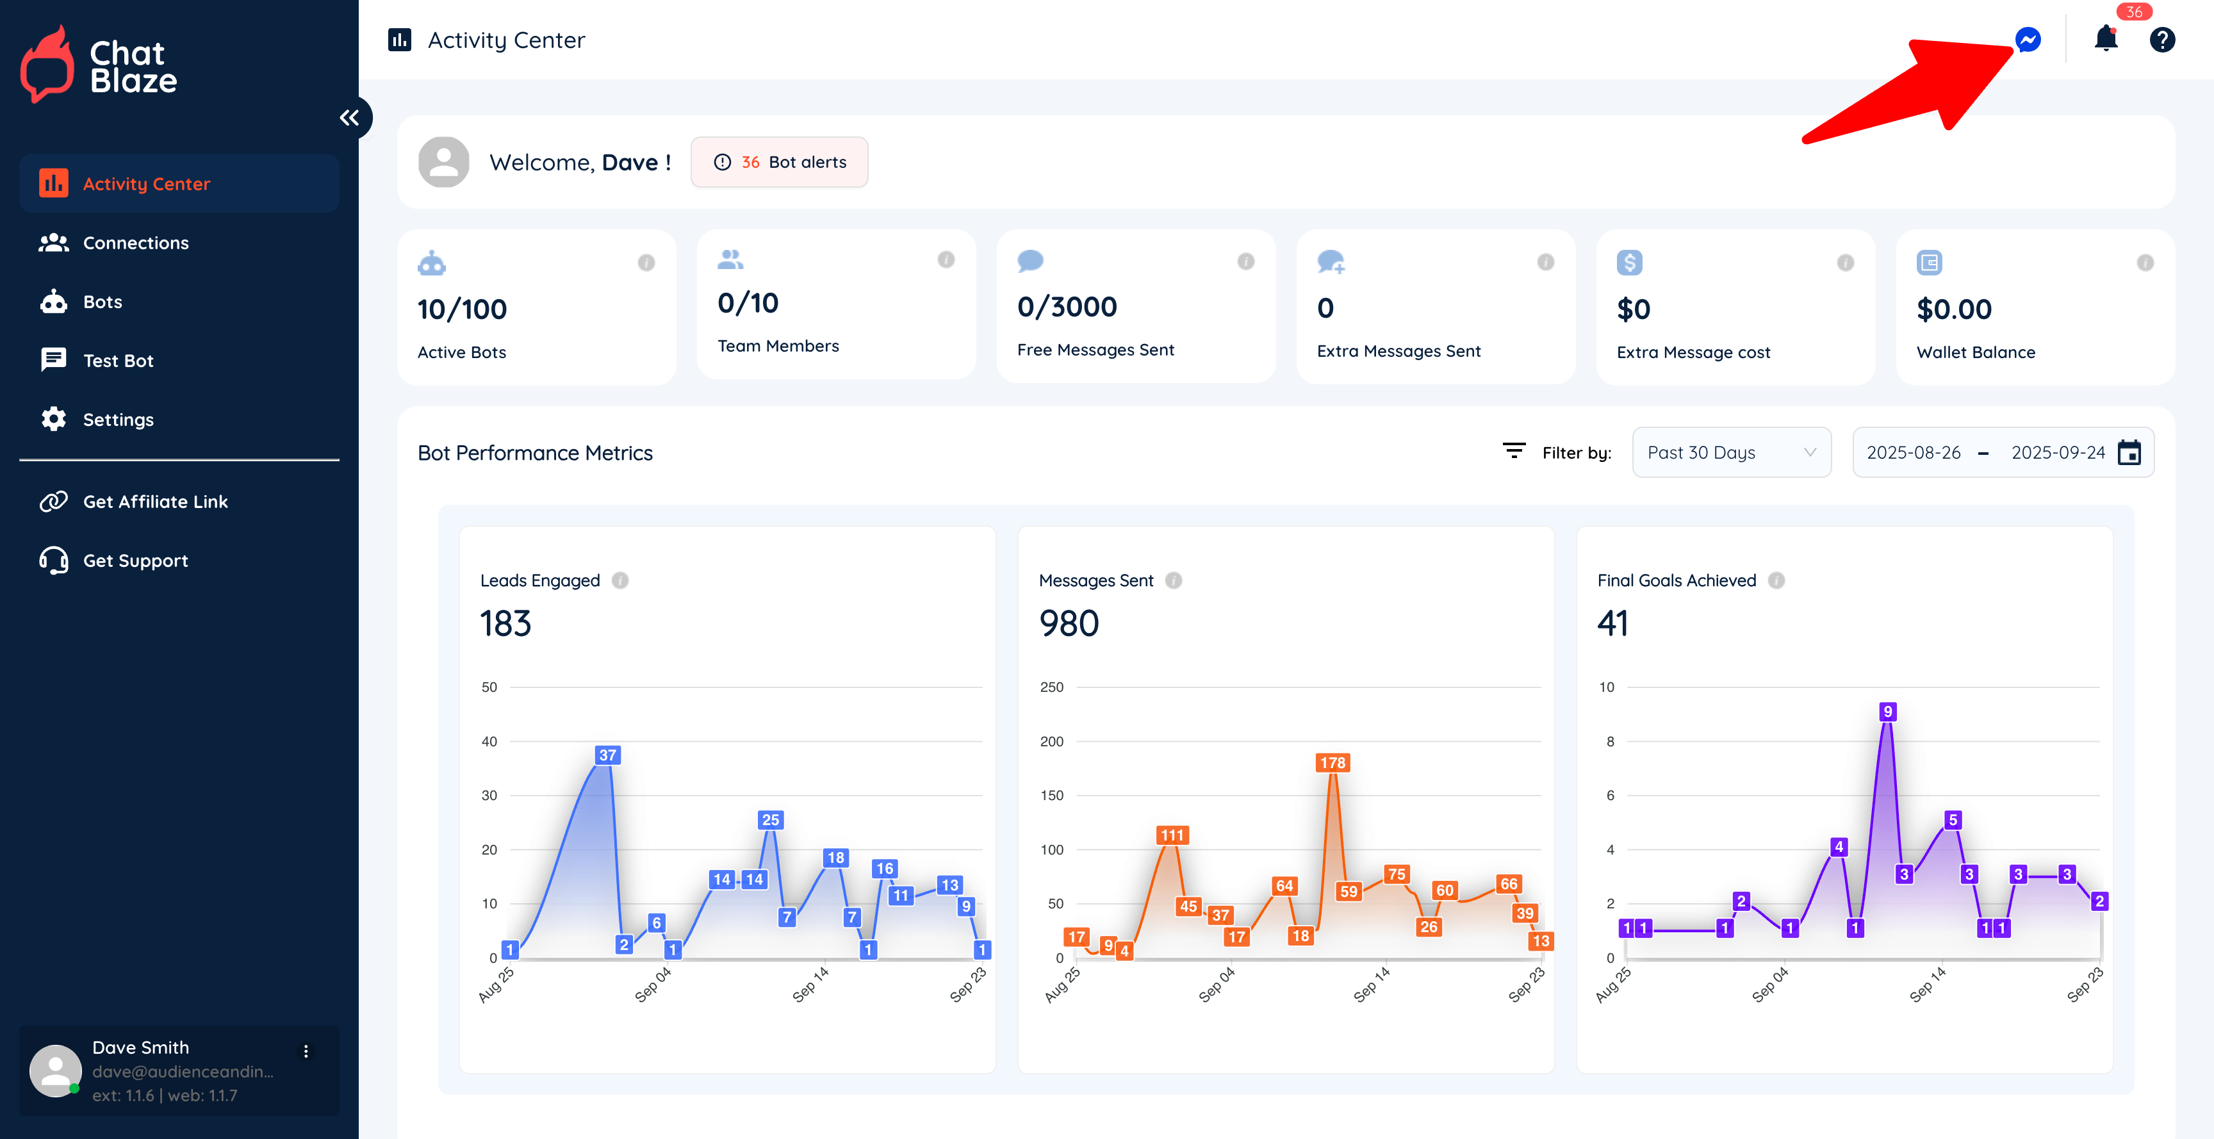Screen dimensions: 2214x1139
Task: Open the Past 30 Days dropdown
Action: point(1730,453)
